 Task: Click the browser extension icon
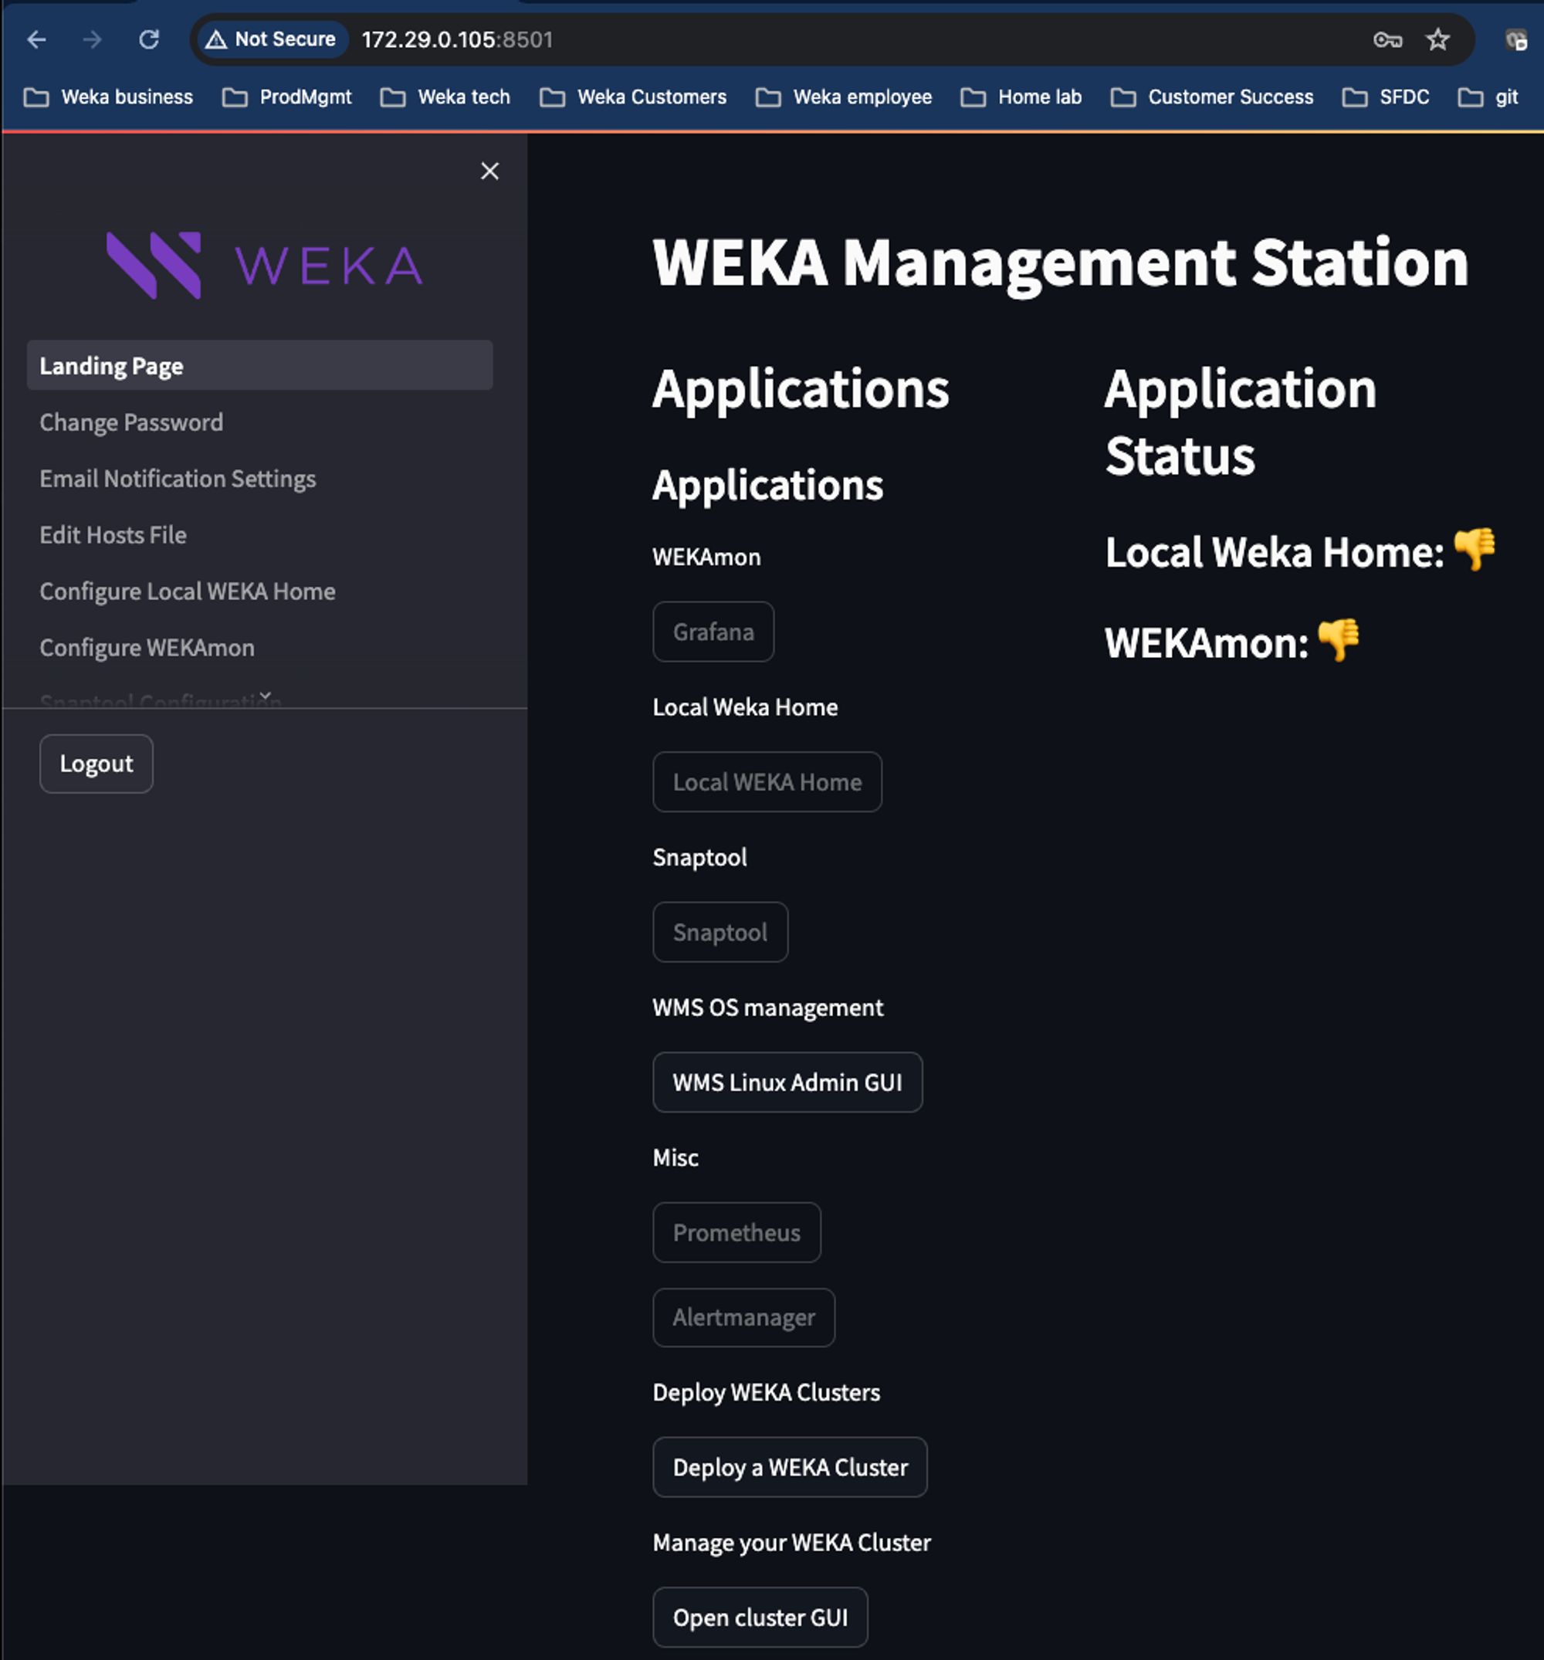pos(1515,39)
